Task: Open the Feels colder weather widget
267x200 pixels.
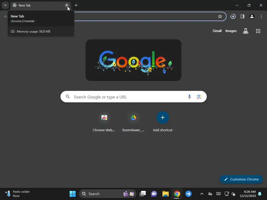Action: coord(17,194)
